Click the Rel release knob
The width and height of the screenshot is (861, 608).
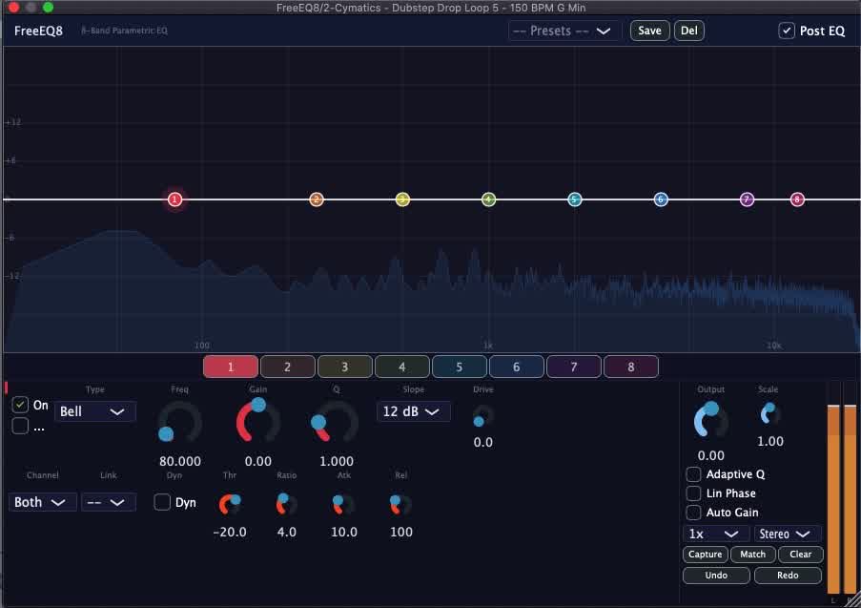pos(400,504)
